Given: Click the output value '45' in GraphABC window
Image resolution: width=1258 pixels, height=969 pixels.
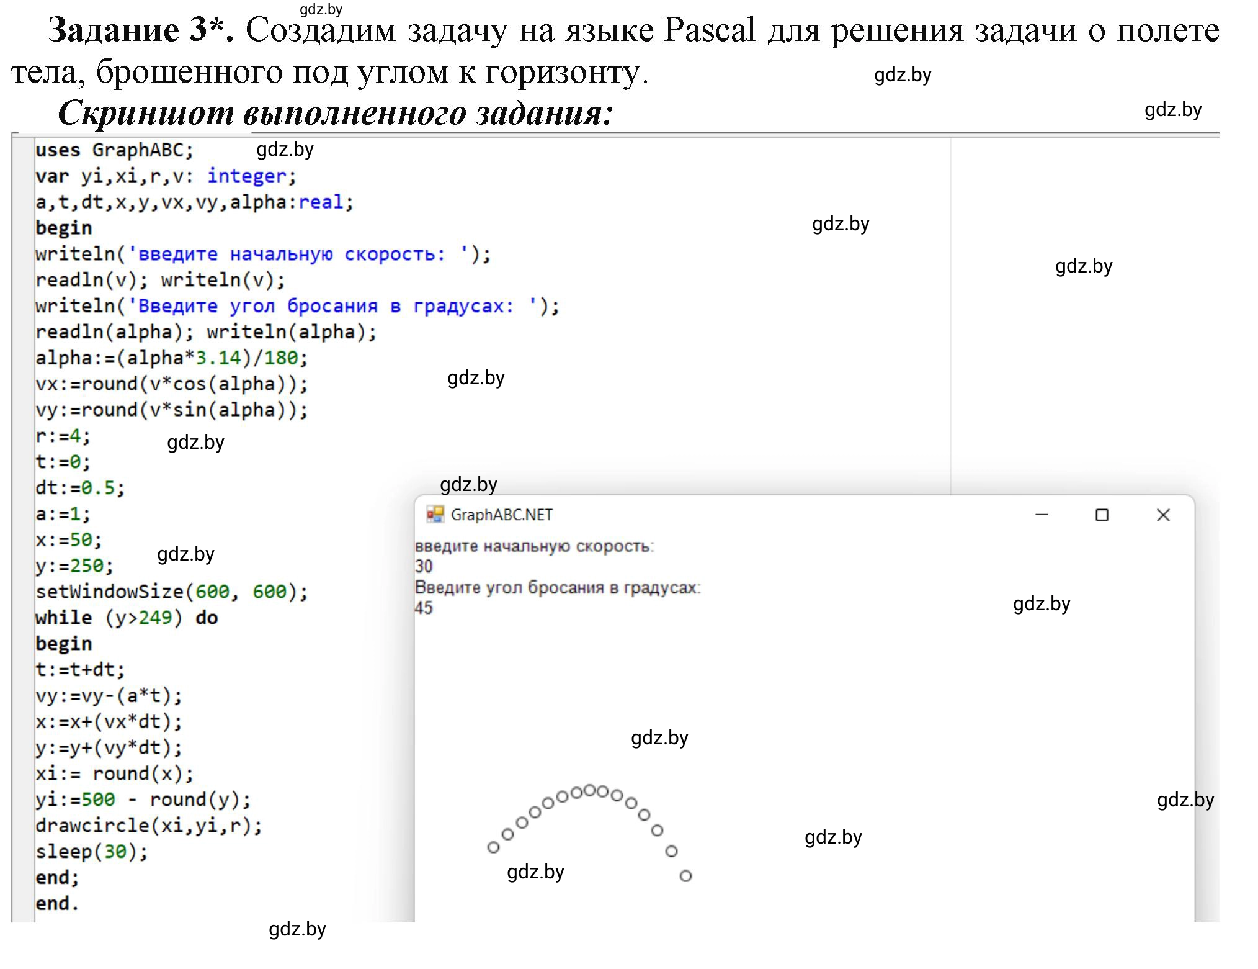Looking at the screenshot, I should click(x=424, y=608).
